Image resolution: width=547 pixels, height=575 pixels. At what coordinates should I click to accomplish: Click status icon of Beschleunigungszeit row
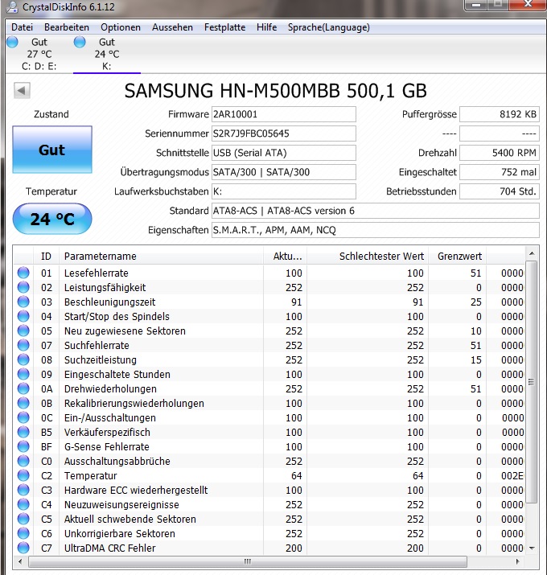coord(23,302)
